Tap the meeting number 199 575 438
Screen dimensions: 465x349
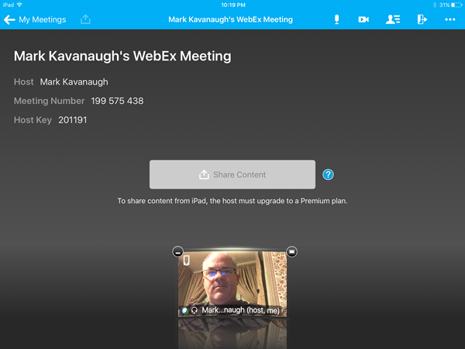[117, 101]
